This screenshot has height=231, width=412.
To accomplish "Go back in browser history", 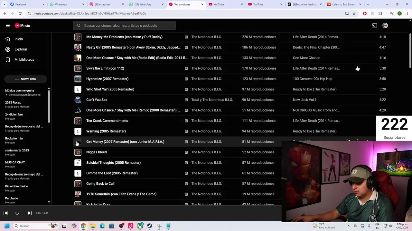I will click(x=5, y=13).
